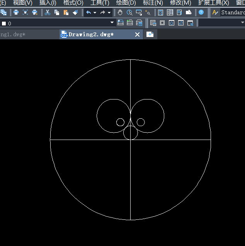
Task: Click the Polygonal Viewport icon
Action: click(172, 23)
